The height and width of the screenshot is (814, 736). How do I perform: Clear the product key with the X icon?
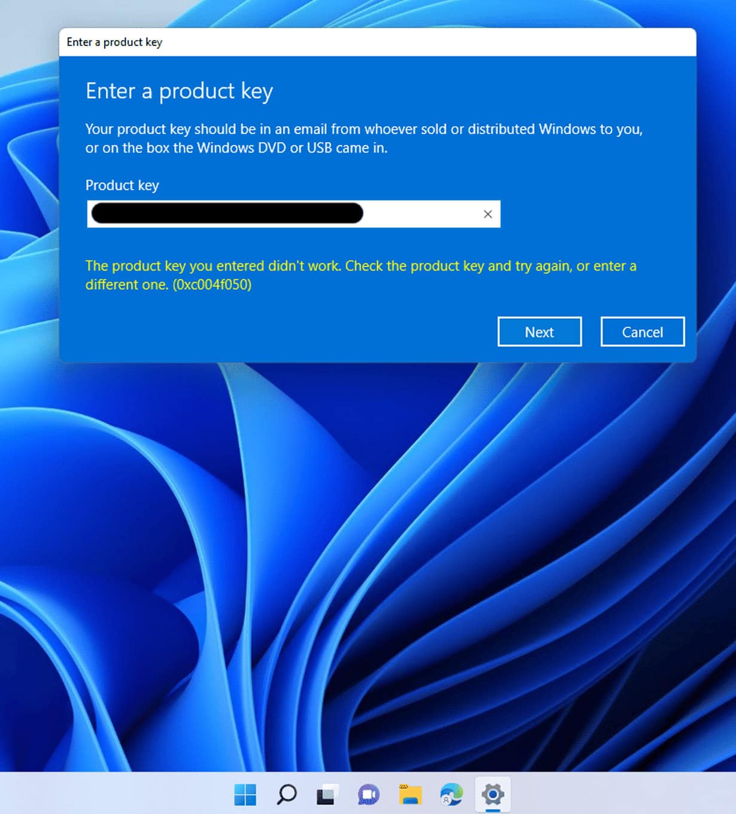click(x=487, y=214)
